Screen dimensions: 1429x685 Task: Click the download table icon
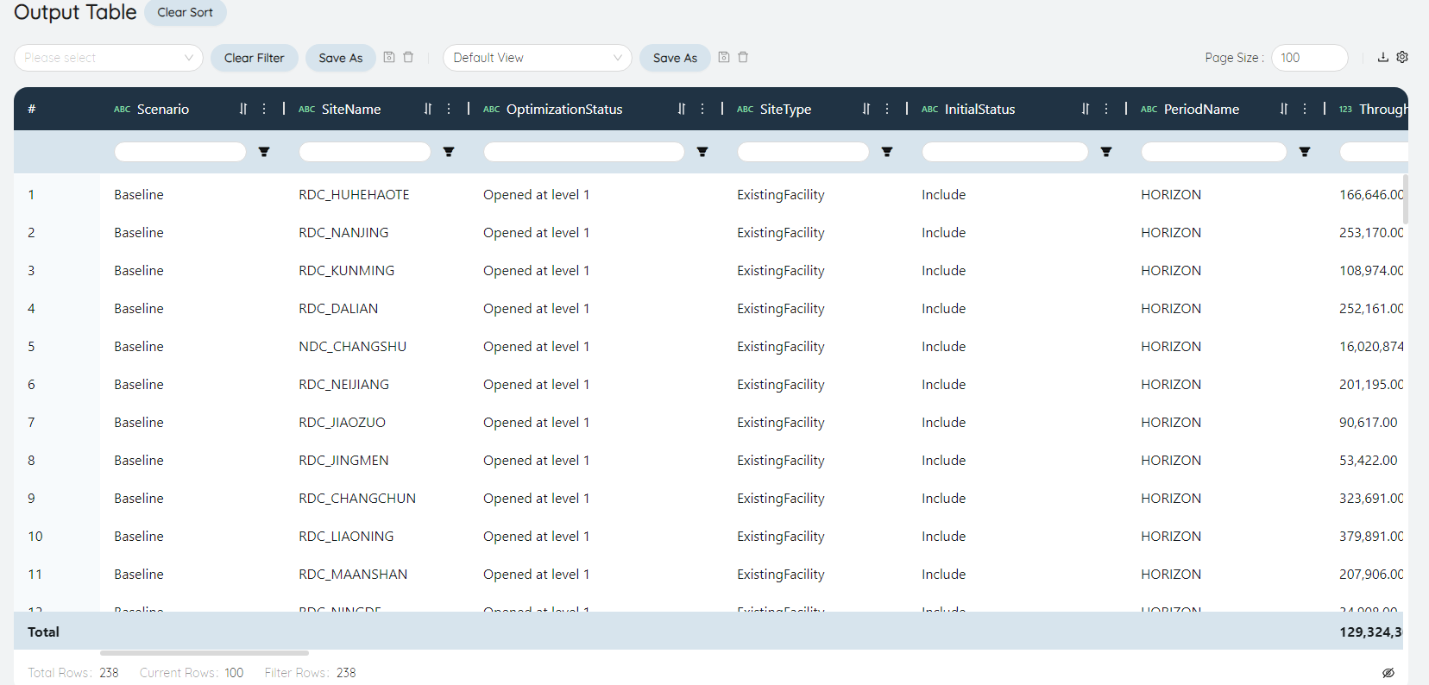coord(1382,57)
